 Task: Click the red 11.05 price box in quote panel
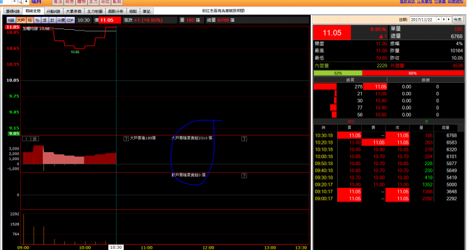[x=332, y=32]
